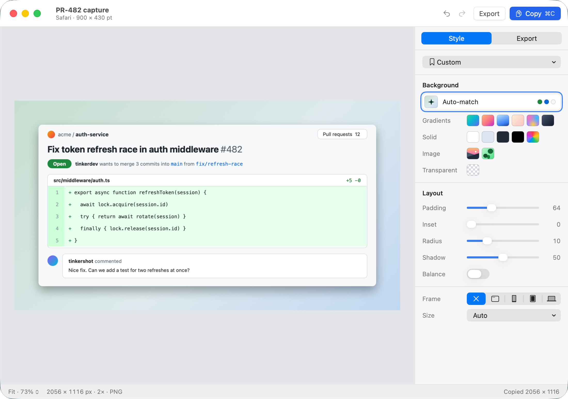Pick the teal gradient swatch
The height and width of the screenshot is (399, 568).
pos(473,120)
